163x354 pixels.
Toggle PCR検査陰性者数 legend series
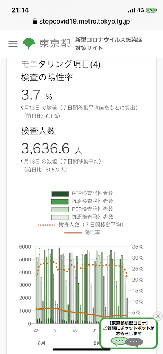click(82, 209)
